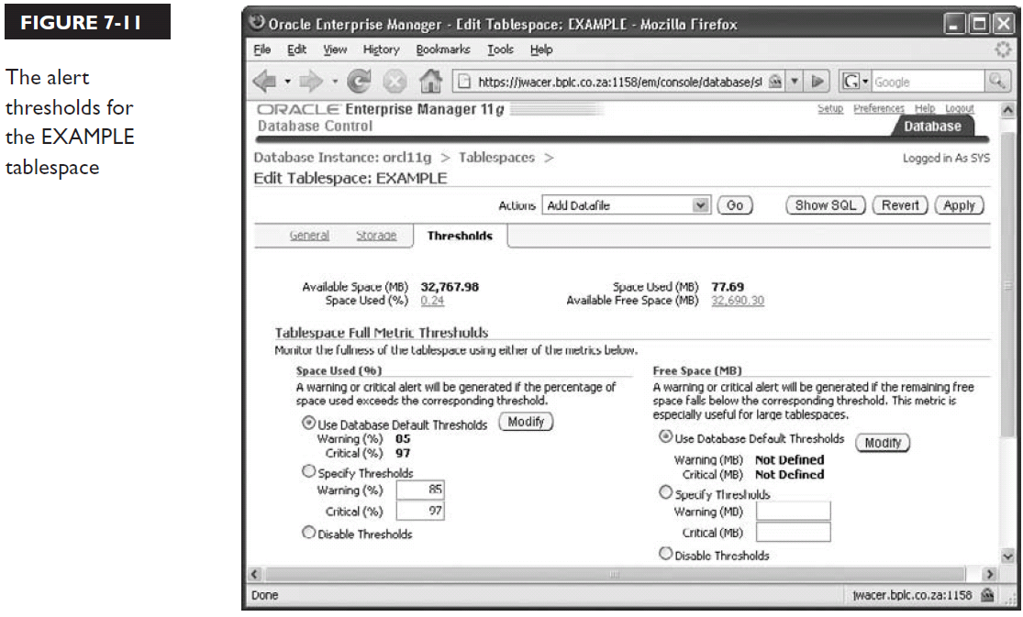Screen dimensions: 1023x617
Task: Select Specify Thresholds under Space Used
Action: pyautogui.click(x=308, y=472)
